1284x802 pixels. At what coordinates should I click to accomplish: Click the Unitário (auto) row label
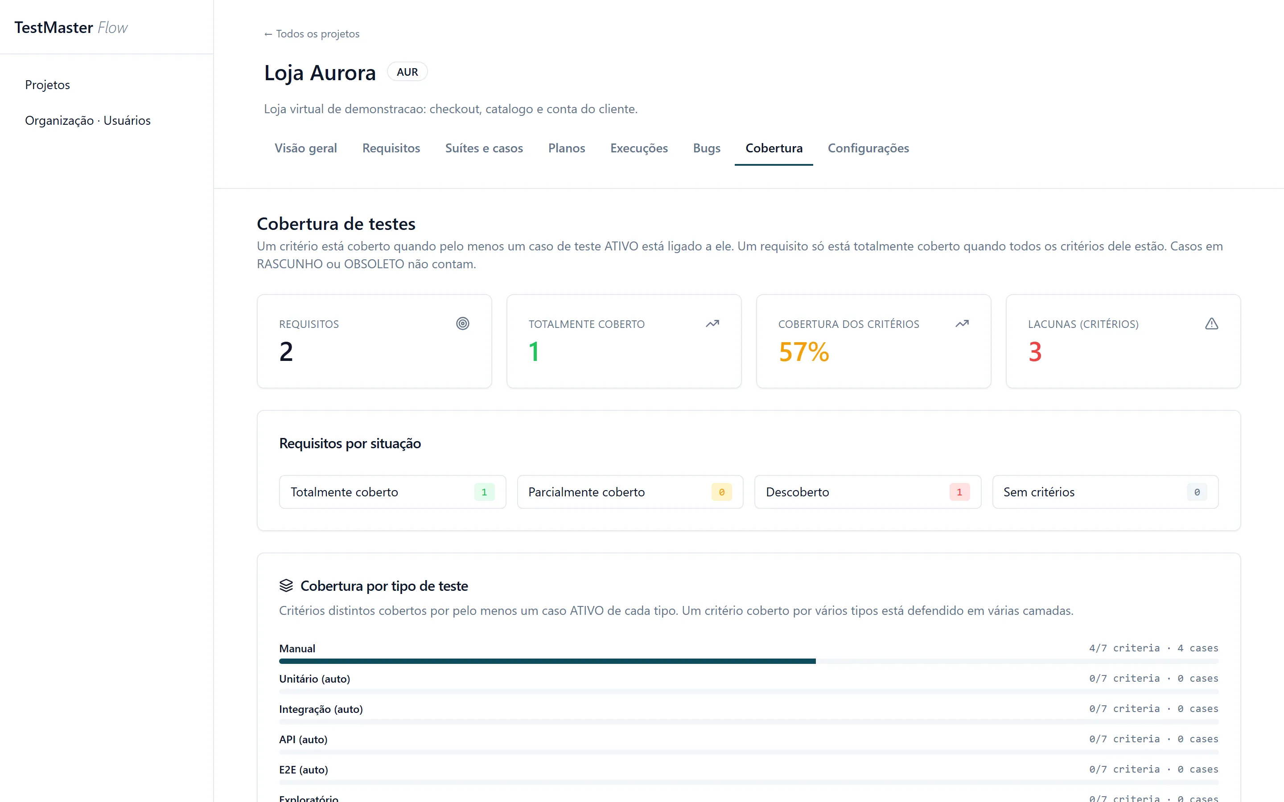point(315,679)
